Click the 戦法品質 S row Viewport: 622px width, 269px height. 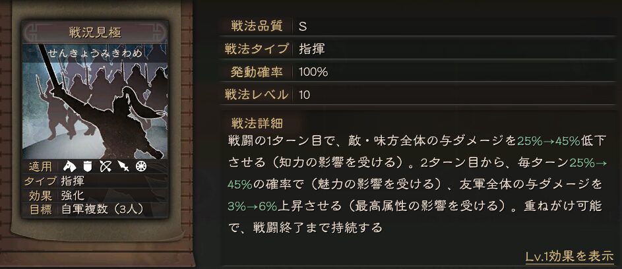[x=419, y=26]
